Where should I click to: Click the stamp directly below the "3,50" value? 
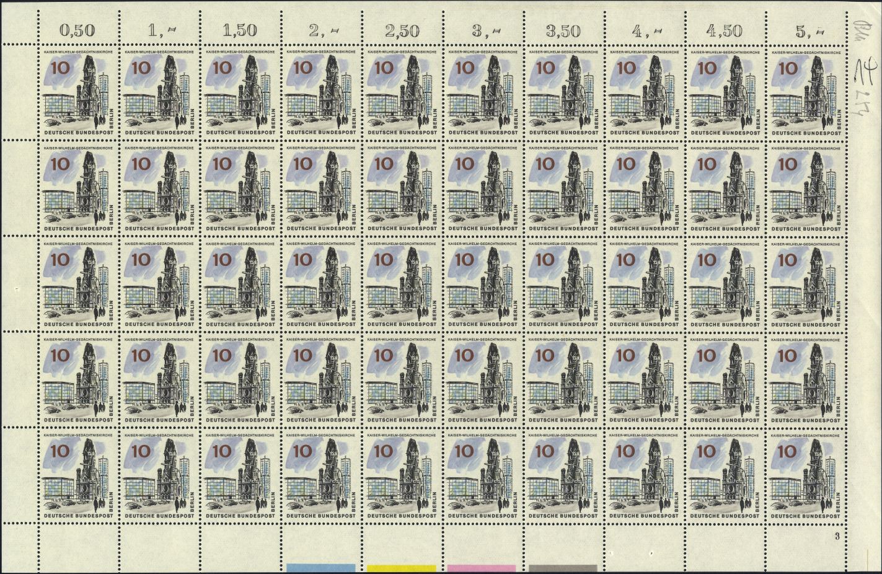[x=563, y=93]
